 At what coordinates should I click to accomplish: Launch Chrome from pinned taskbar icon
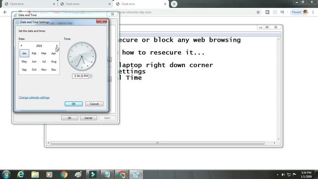tap(64, 175)
